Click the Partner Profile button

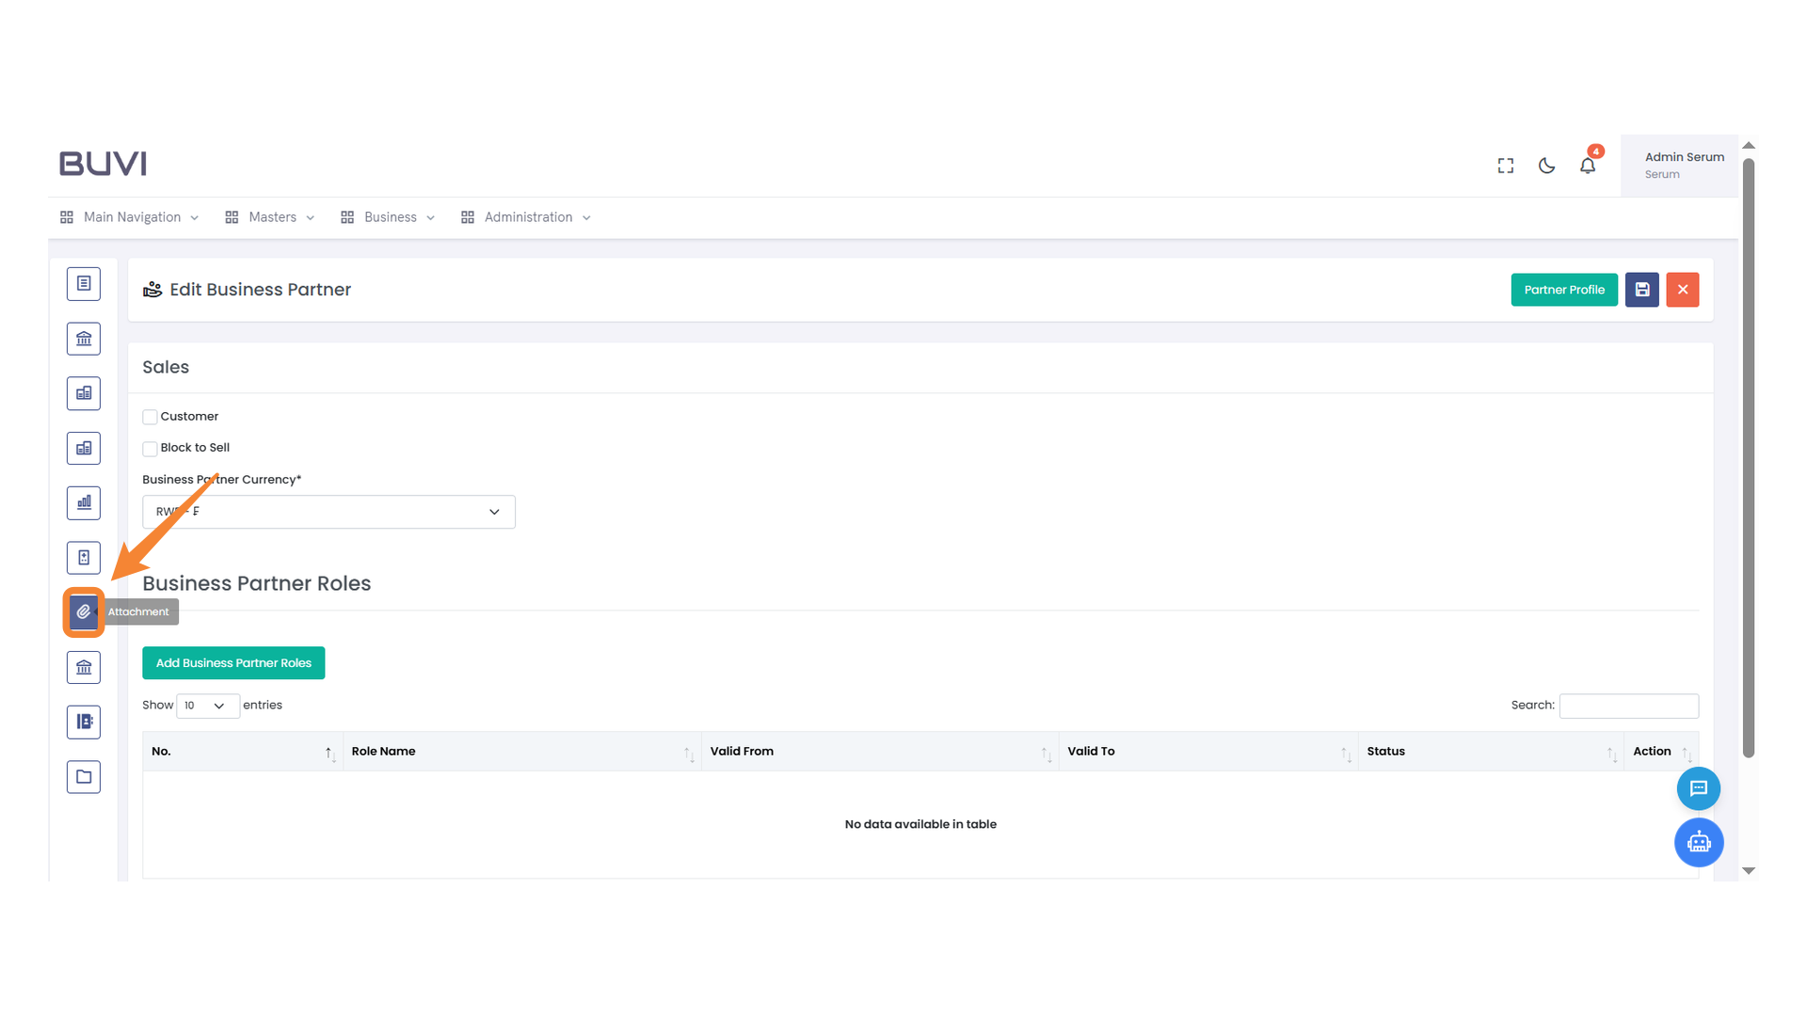1563,290
